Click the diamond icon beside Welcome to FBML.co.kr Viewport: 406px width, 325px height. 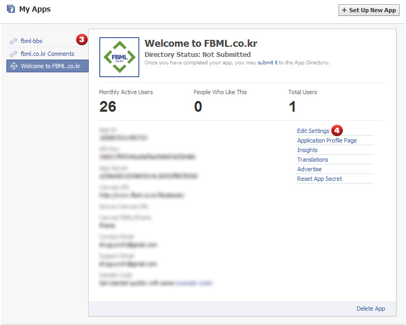click(14, 66)
